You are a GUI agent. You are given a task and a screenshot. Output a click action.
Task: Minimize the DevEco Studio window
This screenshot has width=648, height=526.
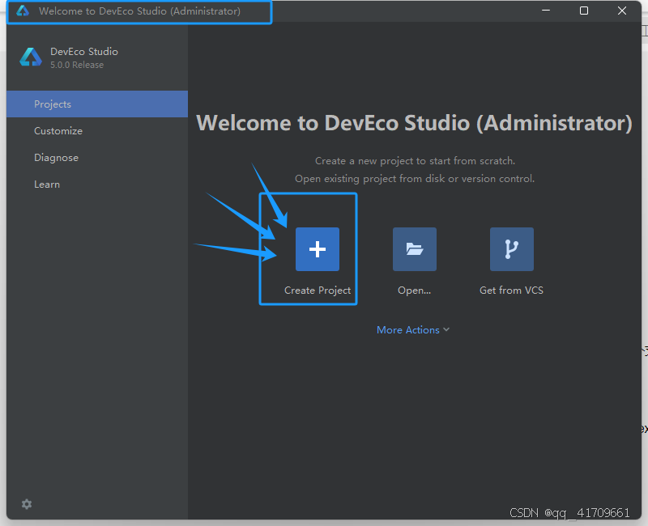(545, 11)
